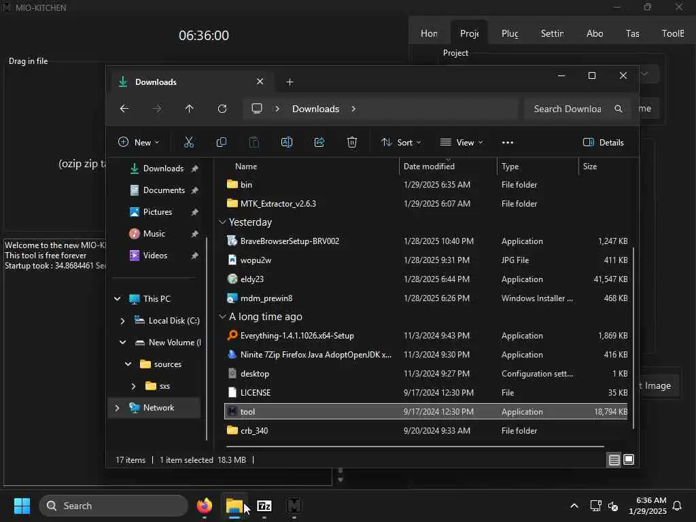
Task: Click the PC monitor icon in address bar
Action: click(x=257, y=109)
